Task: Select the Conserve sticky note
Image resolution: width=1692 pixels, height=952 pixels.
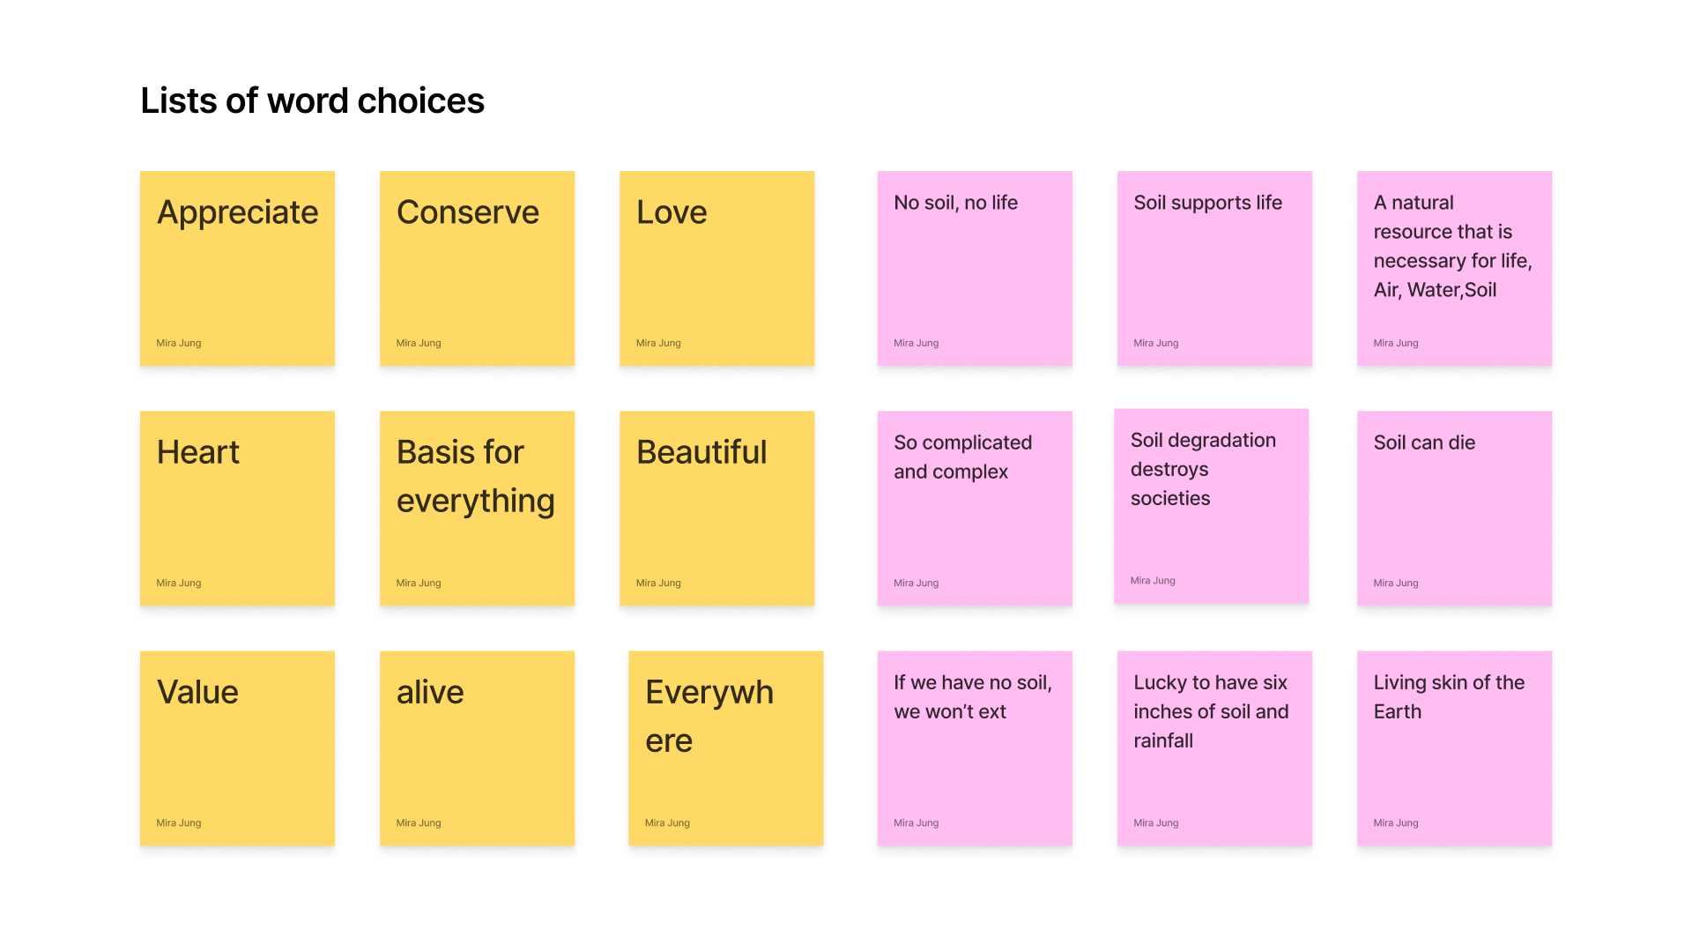Action: 477,268
